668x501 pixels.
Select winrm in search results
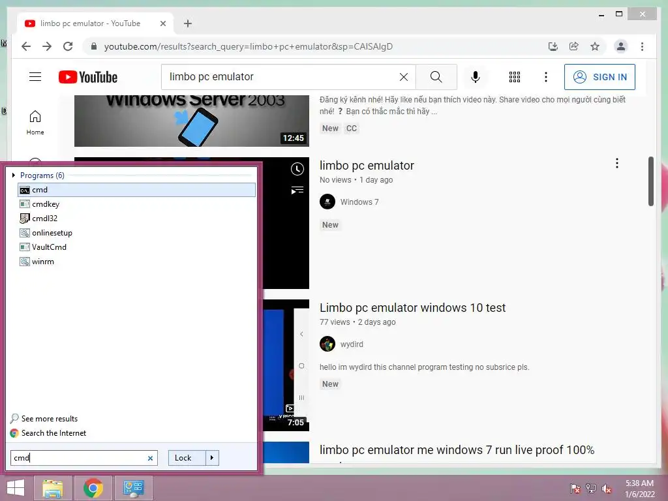point(137,262)
